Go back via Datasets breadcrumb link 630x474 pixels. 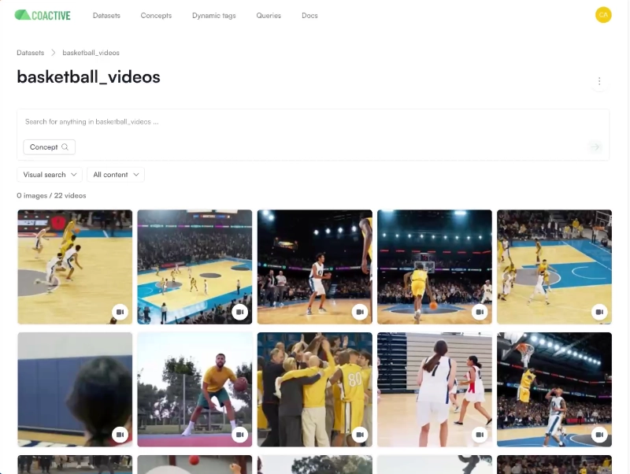[x=31, y=53]
